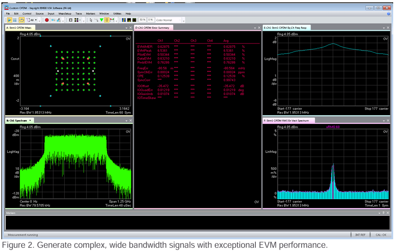Select the D: Ch1 OFDM Error Summary tab
Image resolution: width=396 pixels, height=252 pixels.
tap(152, 28)
